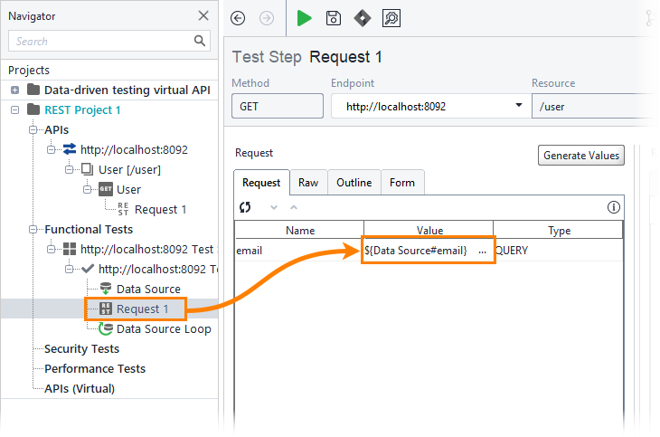Click the Jira diamond icon in toolbar
The width and height of the screenshot is (660, 437).
tap(363, 18)
